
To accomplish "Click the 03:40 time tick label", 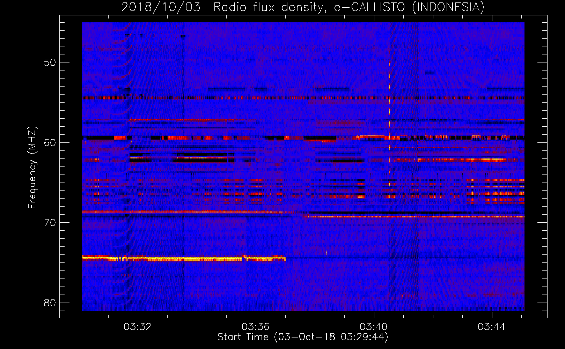I will coord(374,327).
